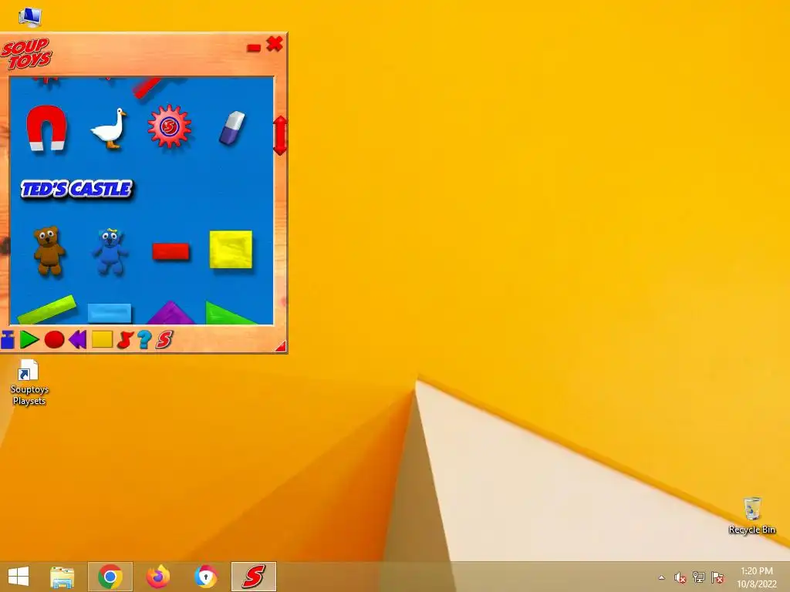Select the white goose toy

pos(108,129)
